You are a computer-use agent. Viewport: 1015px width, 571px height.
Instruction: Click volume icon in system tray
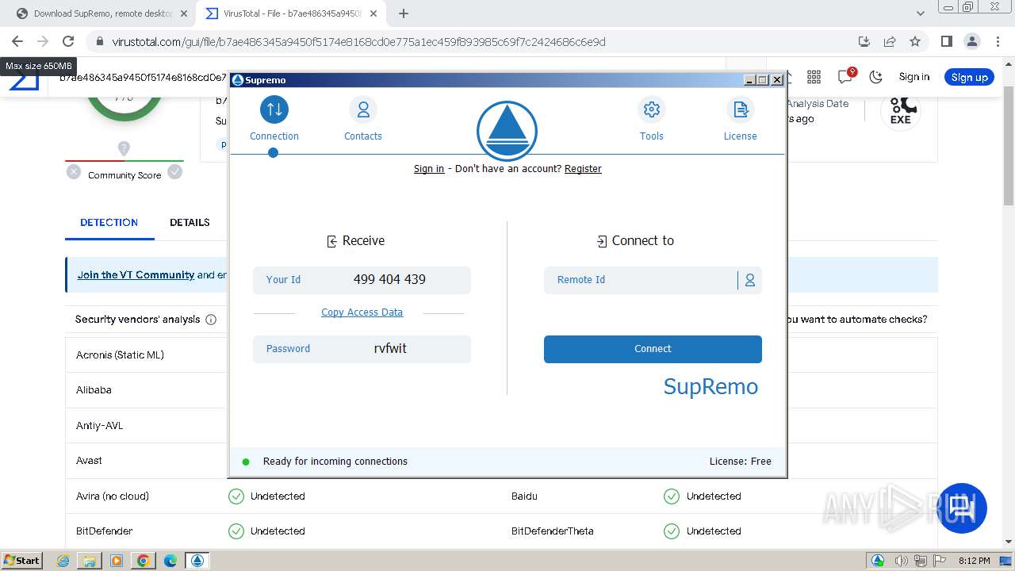click(x=901, y=561)
